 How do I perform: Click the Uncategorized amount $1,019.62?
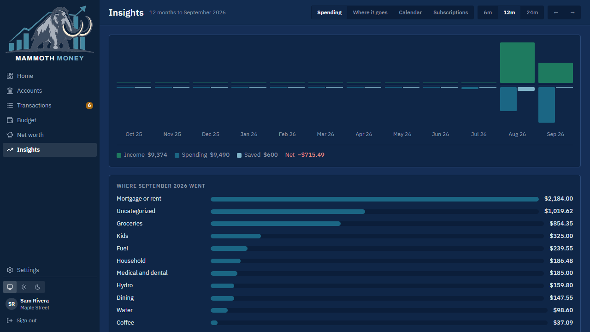(x=559, y=211)
